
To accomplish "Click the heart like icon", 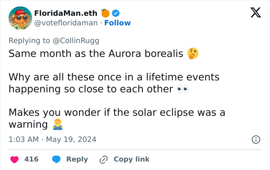I will click(14, 159).
